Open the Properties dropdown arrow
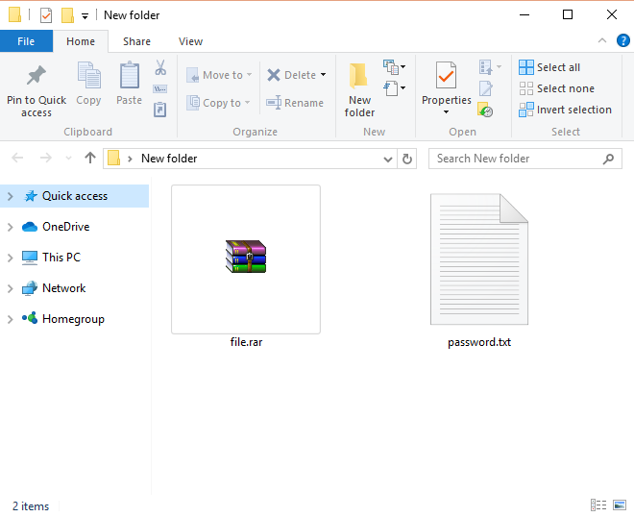 pos(446,112)
